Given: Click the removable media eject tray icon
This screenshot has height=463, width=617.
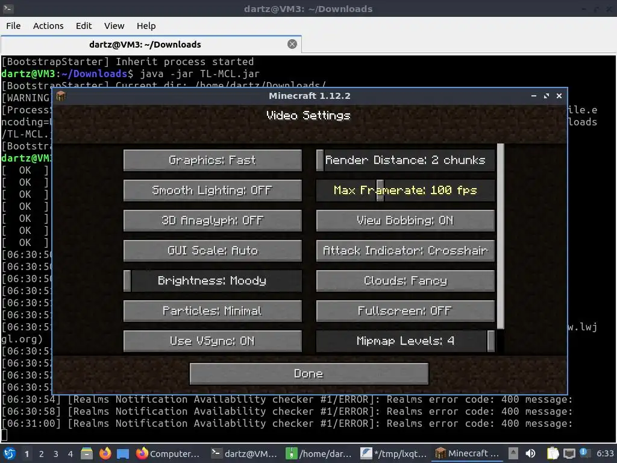Looking at the screenshot, I should (x=513, y=453).
